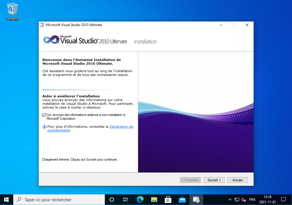Screen dimensions: 292x205
Task: Open the FRA input language selector
Action: [252, 200]
